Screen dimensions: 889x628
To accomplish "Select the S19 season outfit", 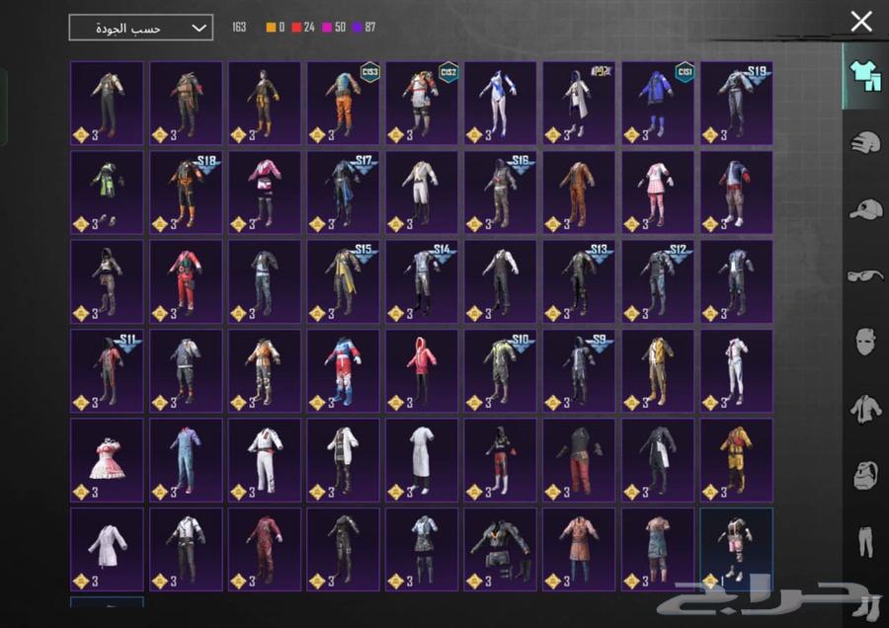I will (x=737, y=104).
